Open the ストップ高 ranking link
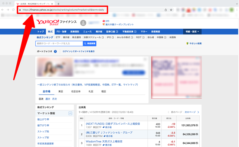 coord(43,132)
